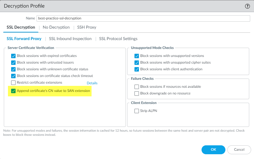Uncheck Block sessions with unsupported cipher suites

137,62
